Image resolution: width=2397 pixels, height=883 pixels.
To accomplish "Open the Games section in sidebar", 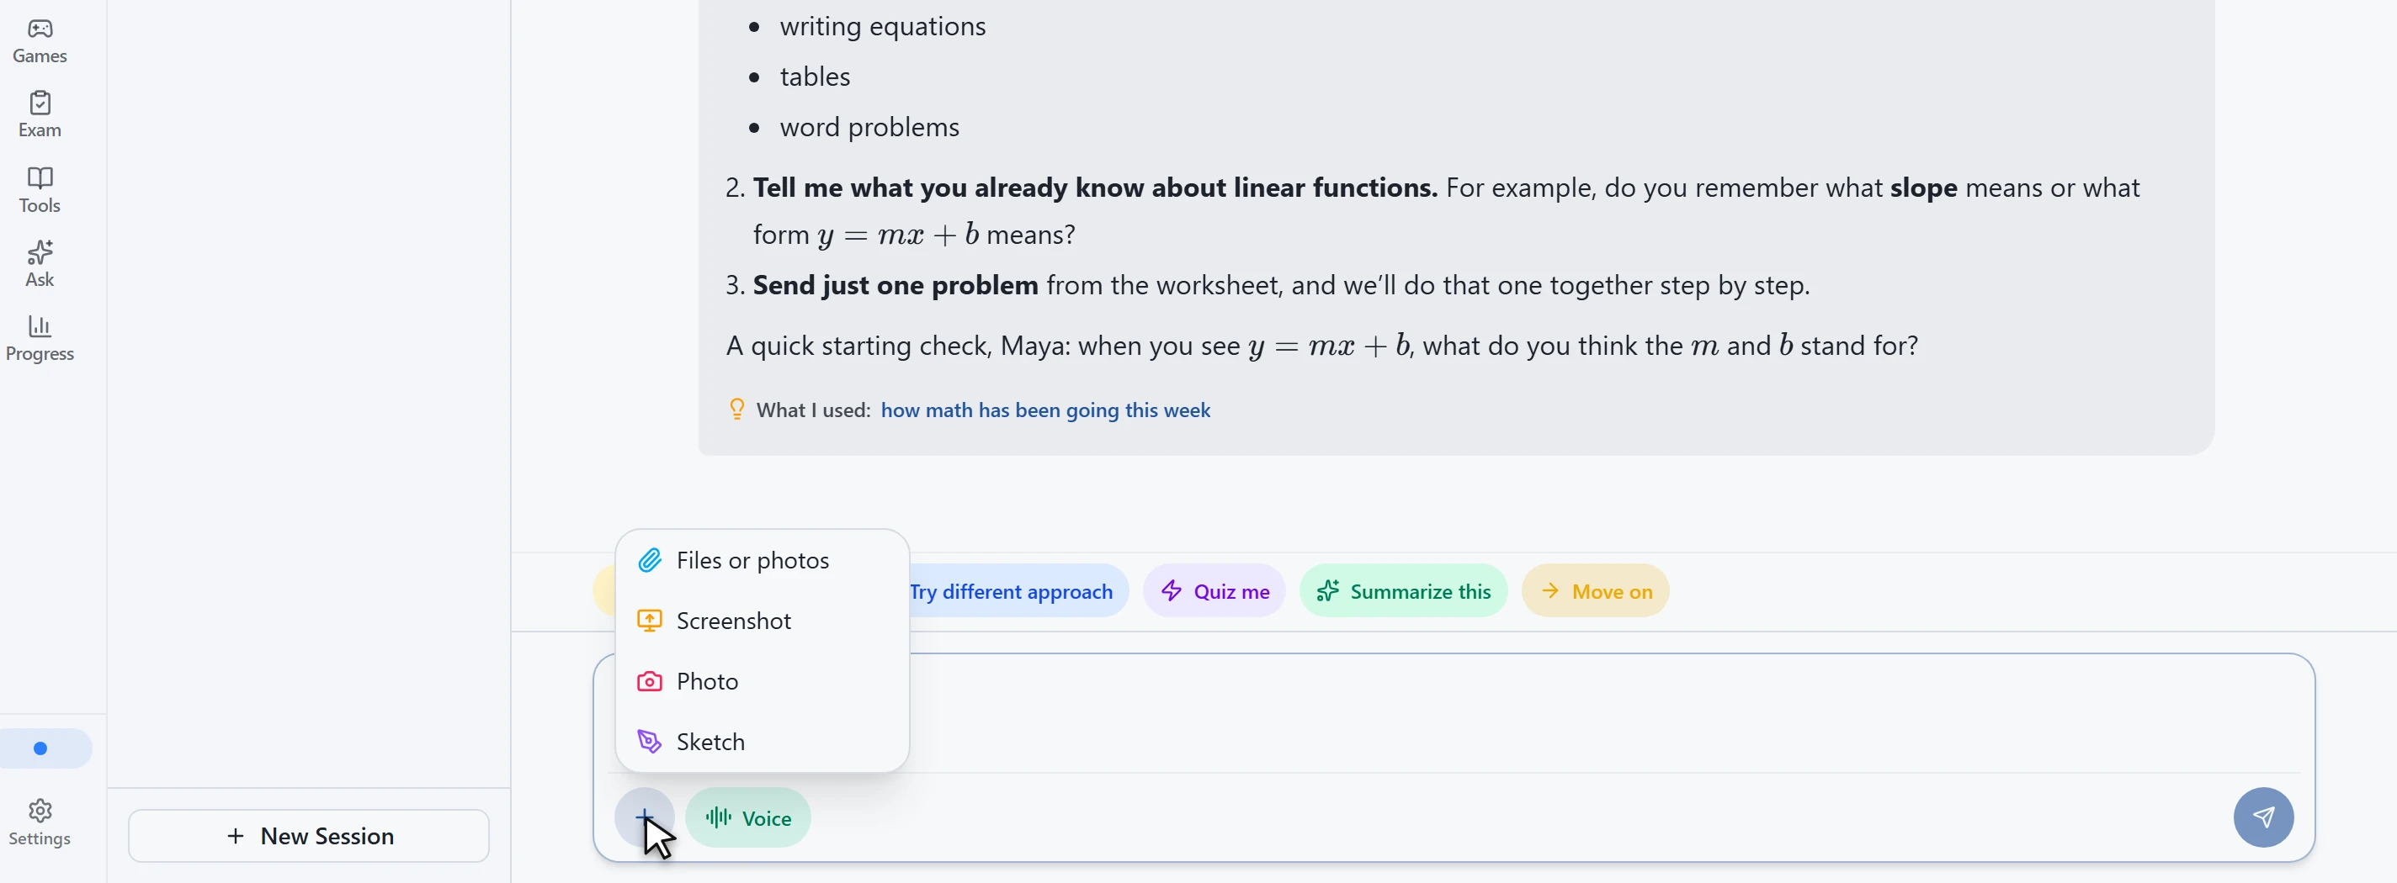I will coord(39,41).
